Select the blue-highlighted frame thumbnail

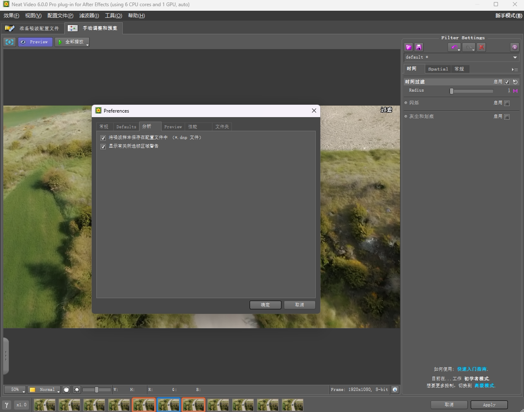pos(169,405)
